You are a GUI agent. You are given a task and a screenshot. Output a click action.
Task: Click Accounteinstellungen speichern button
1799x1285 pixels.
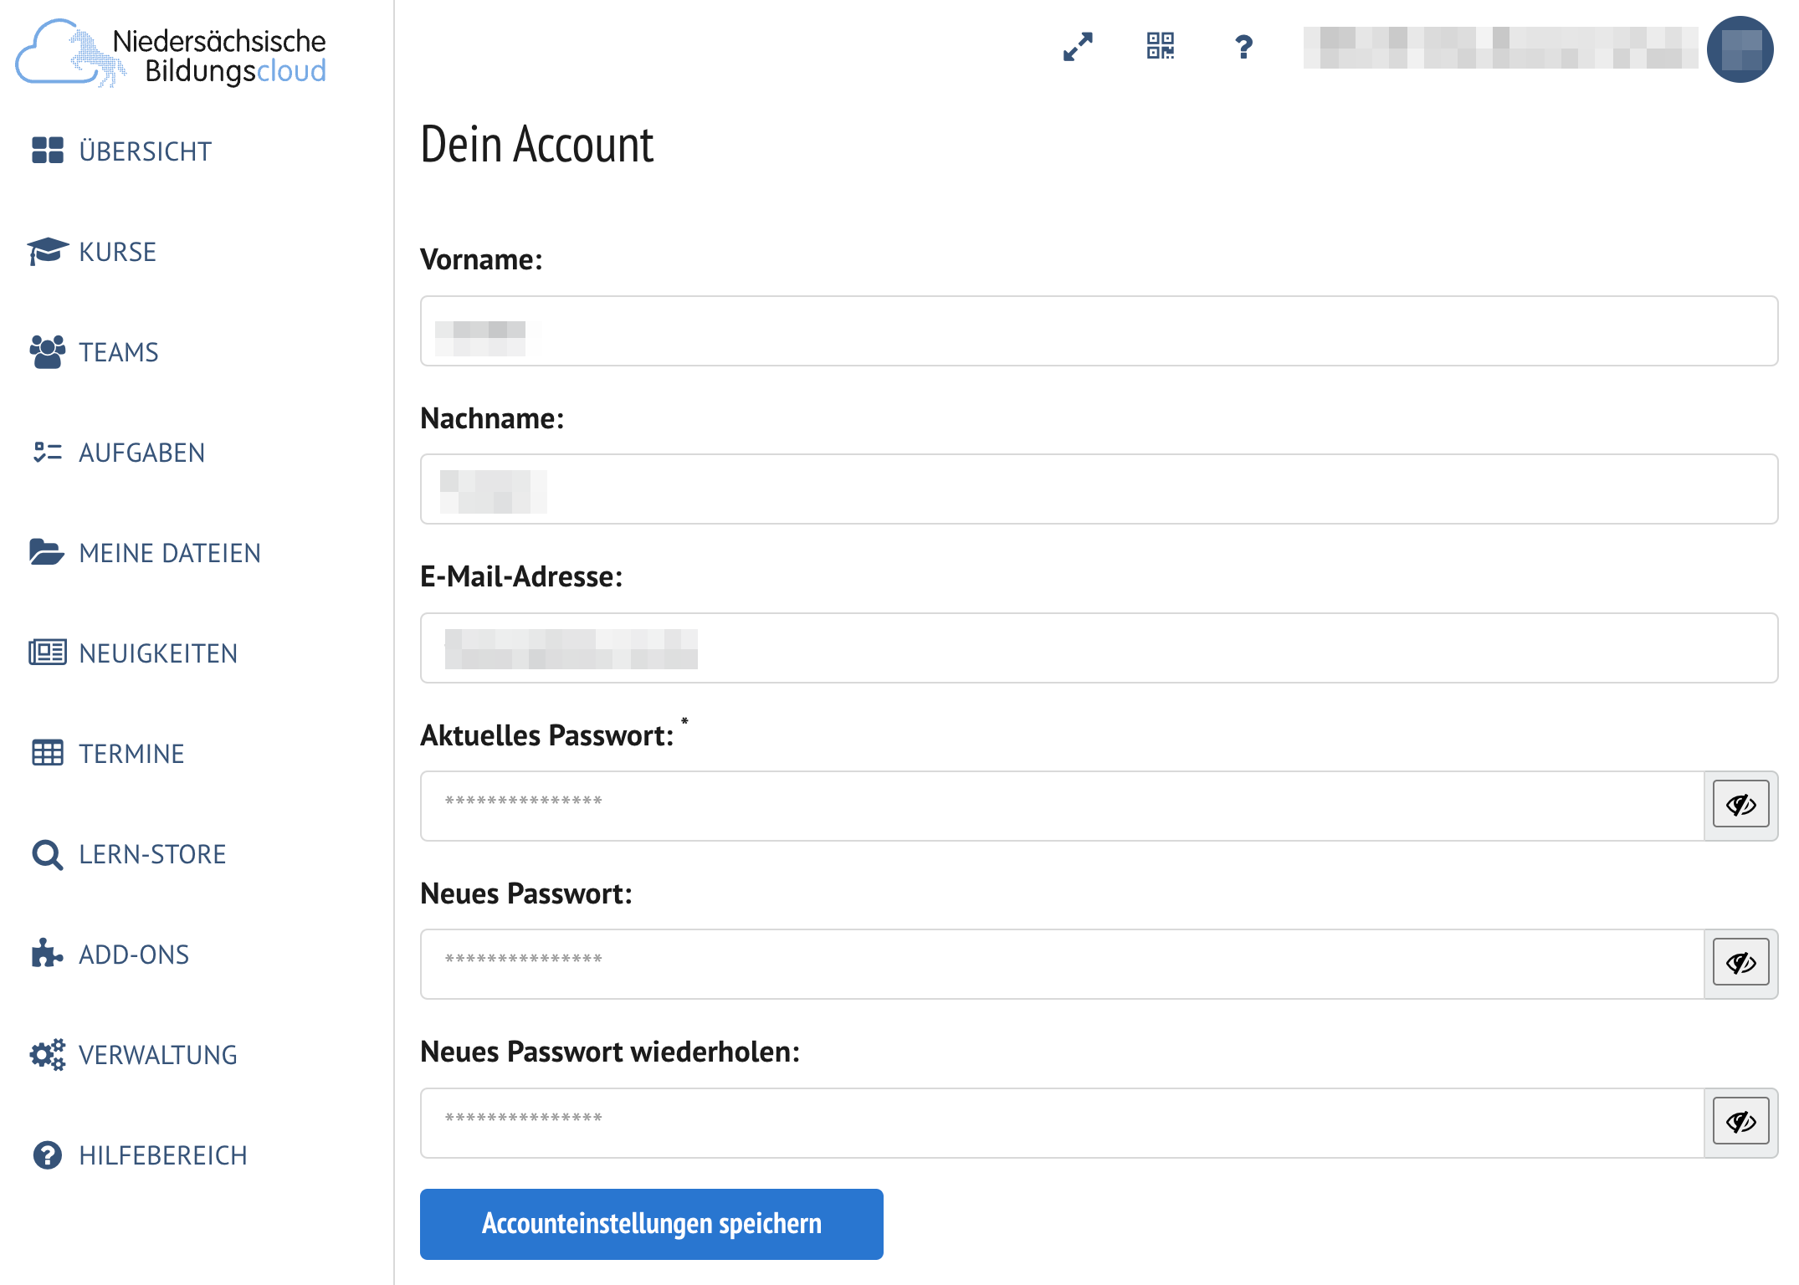point(651,1224)
